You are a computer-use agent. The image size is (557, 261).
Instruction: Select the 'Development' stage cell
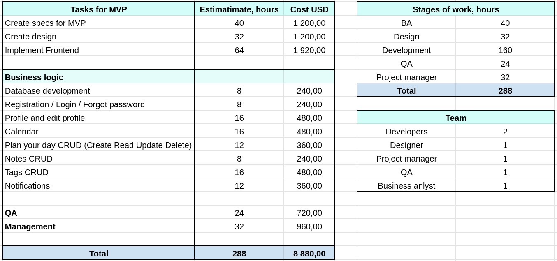[406, 50]
